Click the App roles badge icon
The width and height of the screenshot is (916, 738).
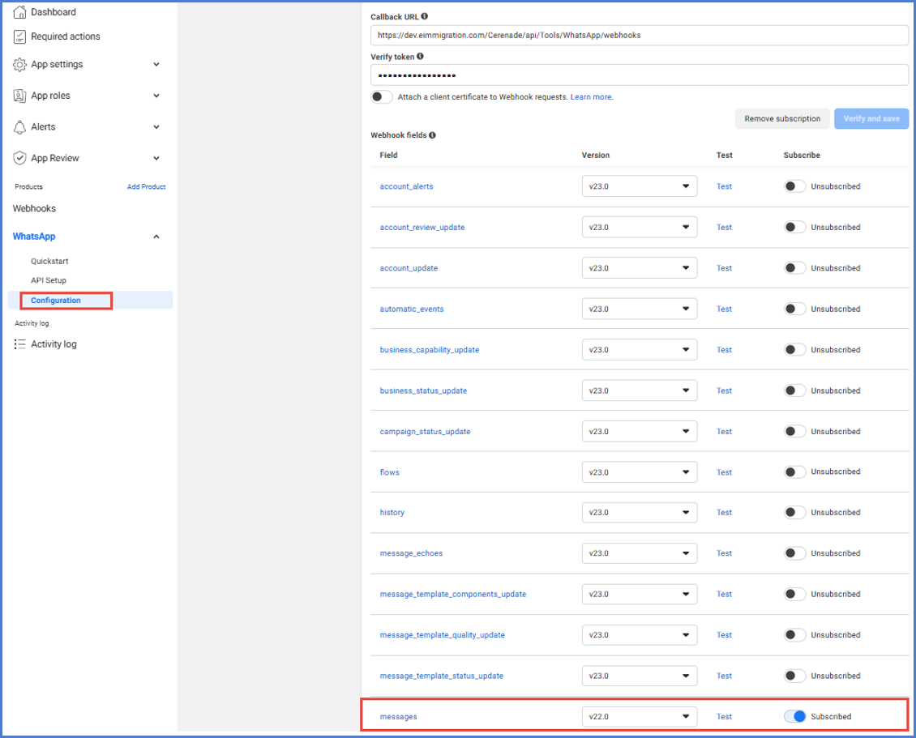(20, 96)
